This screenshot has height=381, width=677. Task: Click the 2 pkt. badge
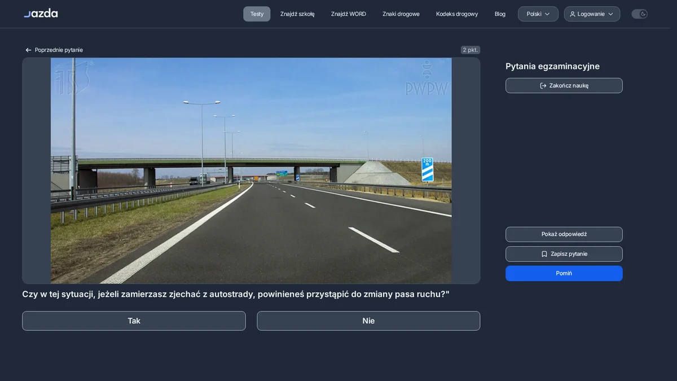pos(471,50)
